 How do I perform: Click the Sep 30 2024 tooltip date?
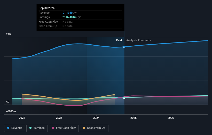47,8
